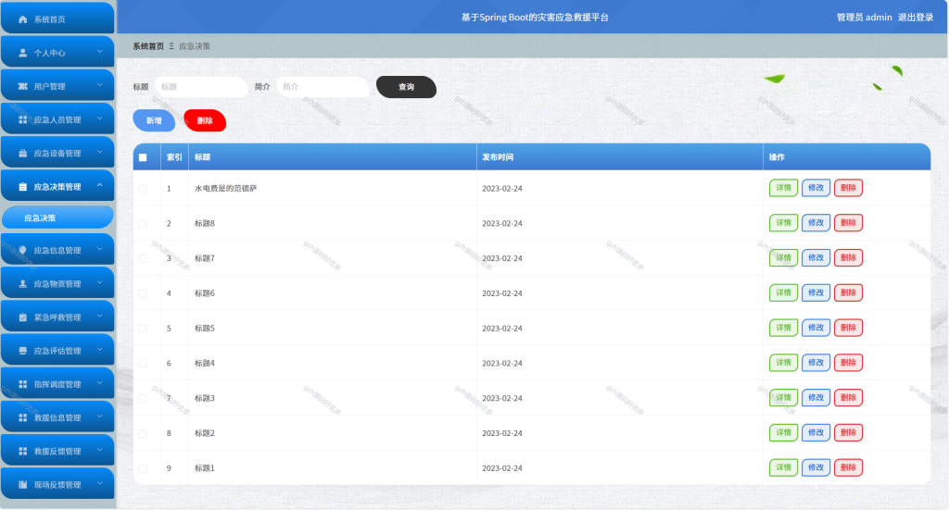
Task: Click the grid icon beside 救援反馈管理
Action: click(22, 452)
